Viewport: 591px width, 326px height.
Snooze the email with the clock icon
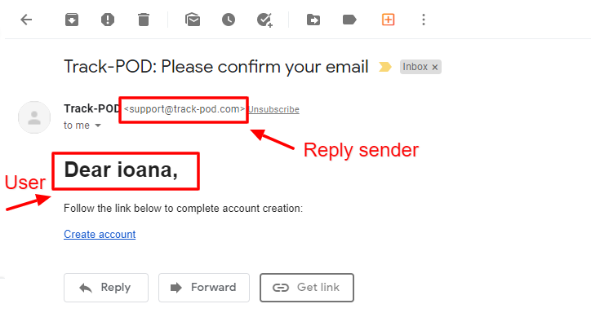tap(229, 20)
